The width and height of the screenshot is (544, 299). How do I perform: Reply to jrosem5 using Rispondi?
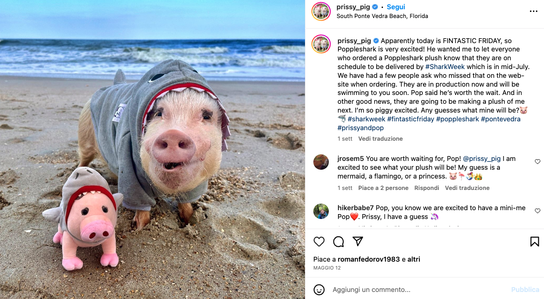click(x=426, y=188)
